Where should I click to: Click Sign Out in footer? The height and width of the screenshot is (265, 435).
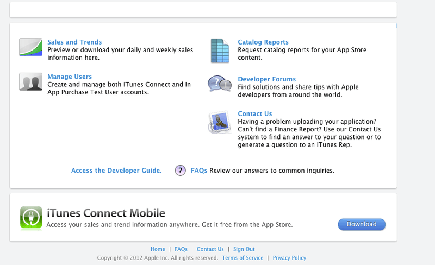click(x=244, y=249)
